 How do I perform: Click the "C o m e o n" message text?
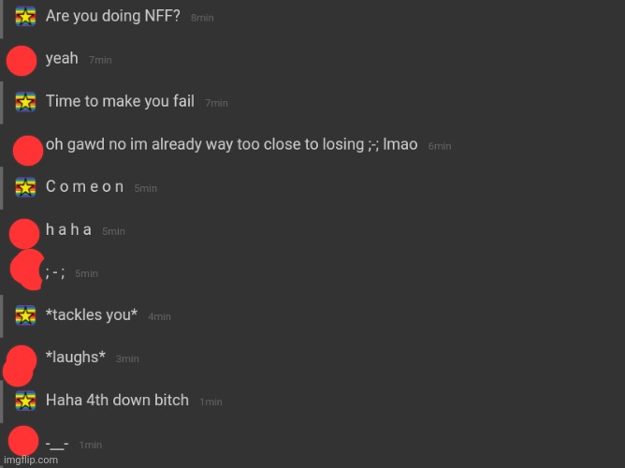(x=84, y=186)
